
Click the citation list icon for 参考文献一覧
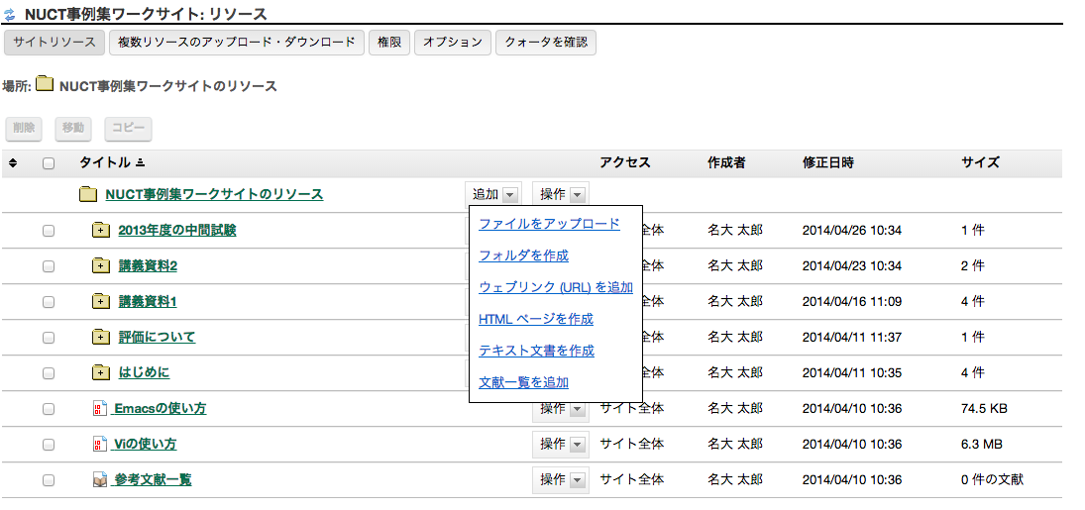tap(99, 480)
